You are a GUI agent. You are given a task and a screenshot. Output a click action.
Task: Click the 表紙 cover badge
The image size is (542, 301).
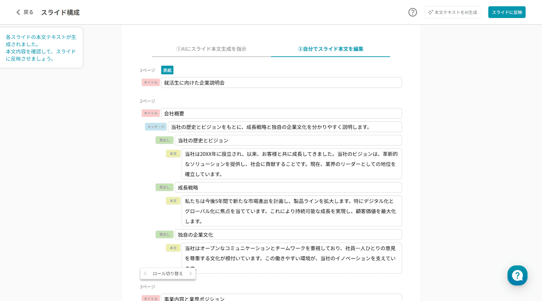(x=167, y=70)
